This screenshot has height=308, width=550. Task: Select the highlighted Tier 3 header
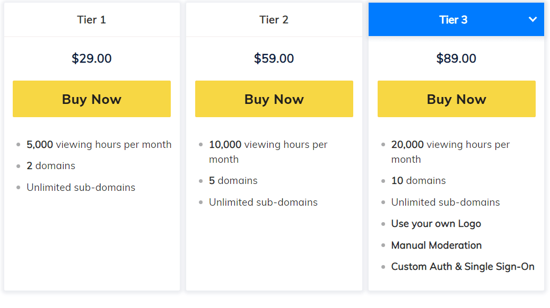(x=454, y=20)
